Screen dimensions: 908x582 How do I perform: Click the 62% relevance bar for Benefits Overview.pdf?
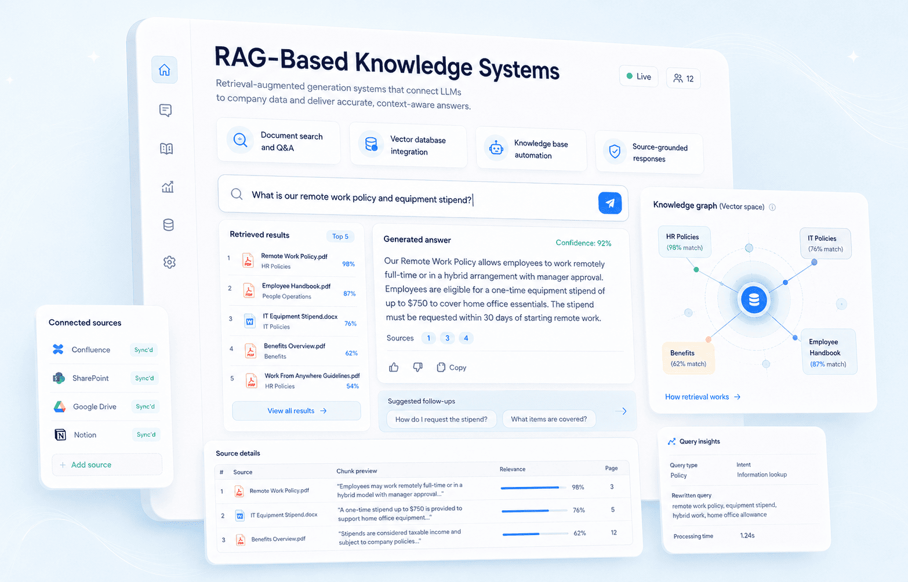pyautogui.click(x=536, y=533)
